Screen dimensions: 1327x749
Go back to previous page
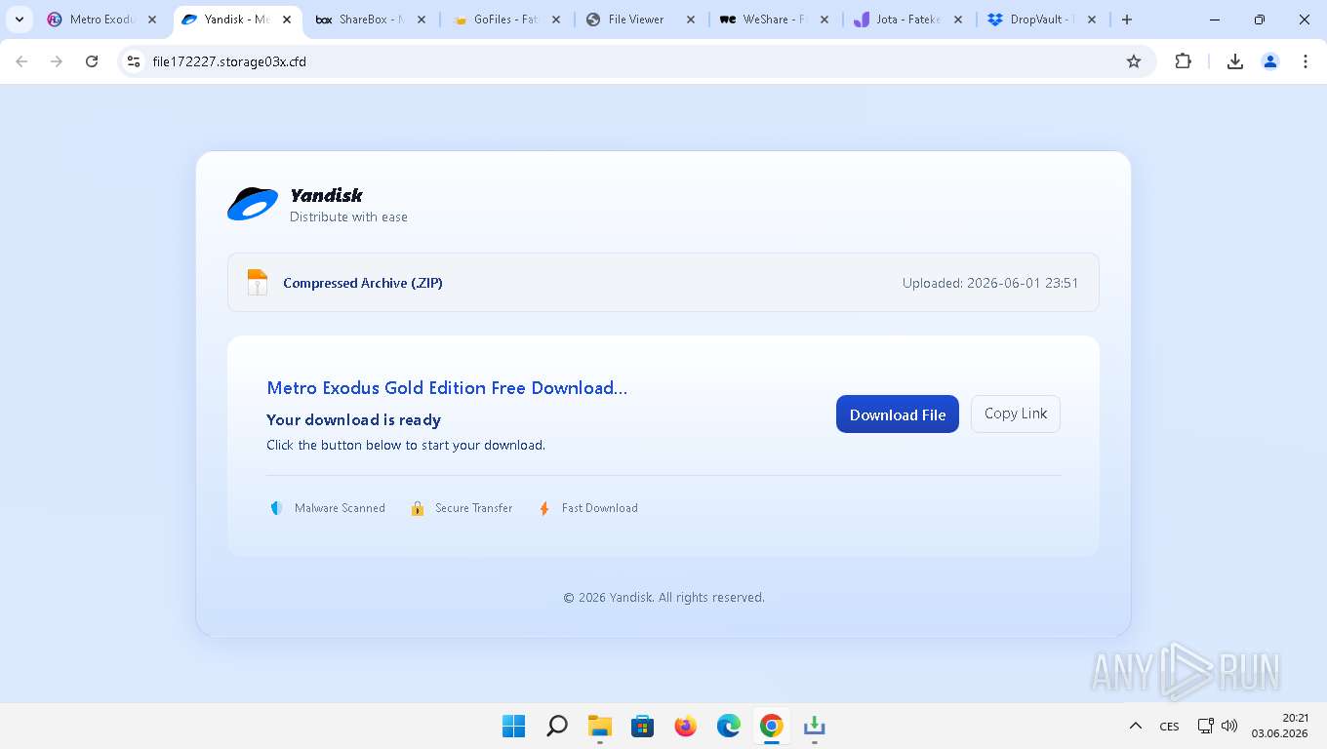(21, 61)
